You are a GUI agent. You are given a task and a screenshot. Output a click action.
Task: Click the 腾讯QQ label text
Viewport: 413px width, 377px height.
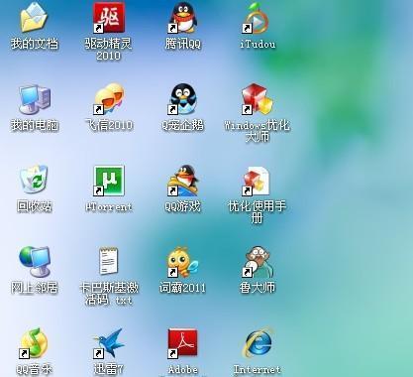click(182, 44)
